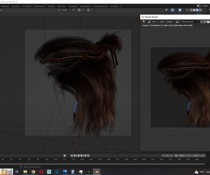The width and height of the screenshot is (210, 175).
Task: Jump to previous keyframe
Action: click(x=75, y=155)
